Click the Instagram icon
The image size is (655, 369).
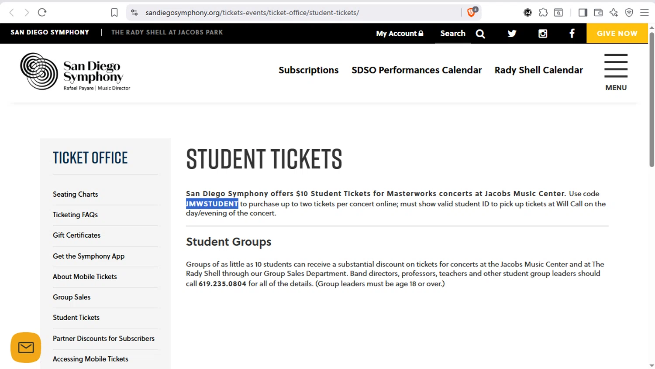[x=543, y=34]
